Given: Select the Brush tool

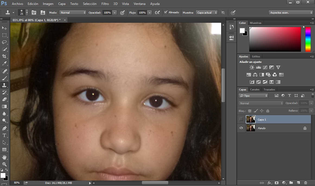Looking at the screenshot, I should (x=4, y=78).
